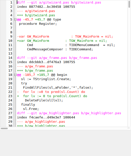Click the horizontal scrollbar thumb
Image resolution: width=131 pixels, height=156 pixels.
click(4, 128)
